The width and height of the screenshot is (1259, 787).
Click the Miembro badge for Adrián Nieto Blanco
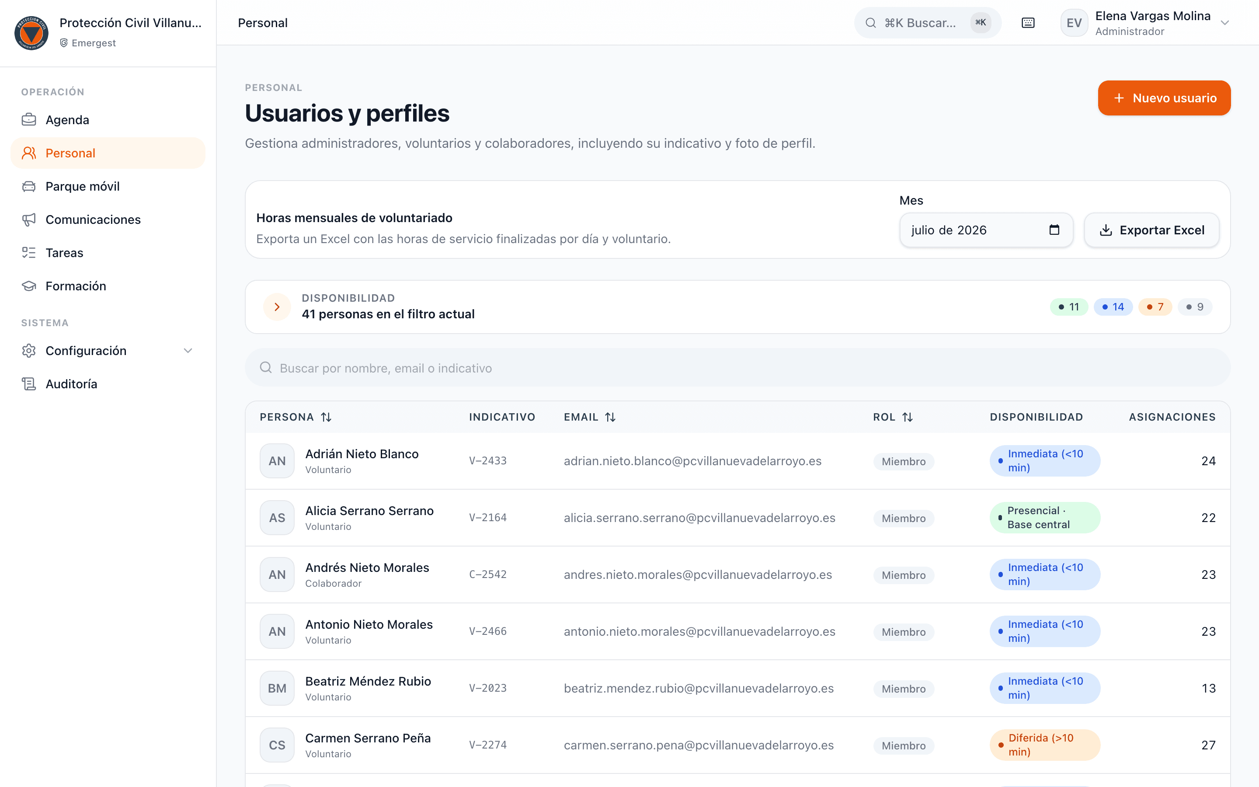tap(904, 462)
